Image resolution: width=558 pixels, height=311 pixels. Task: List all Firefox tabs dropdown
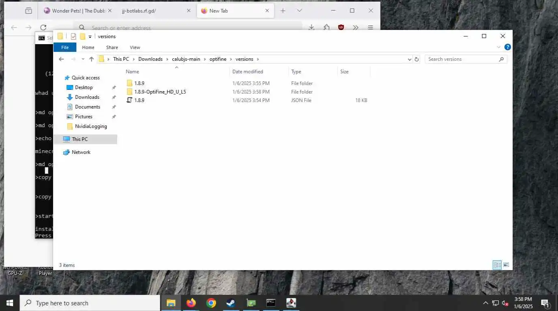click(x=299, y=11)
